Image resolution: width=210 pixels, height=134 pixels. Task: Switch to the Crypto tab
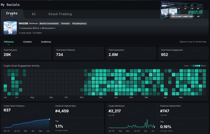pyautogui.click(x=12, y=14)
